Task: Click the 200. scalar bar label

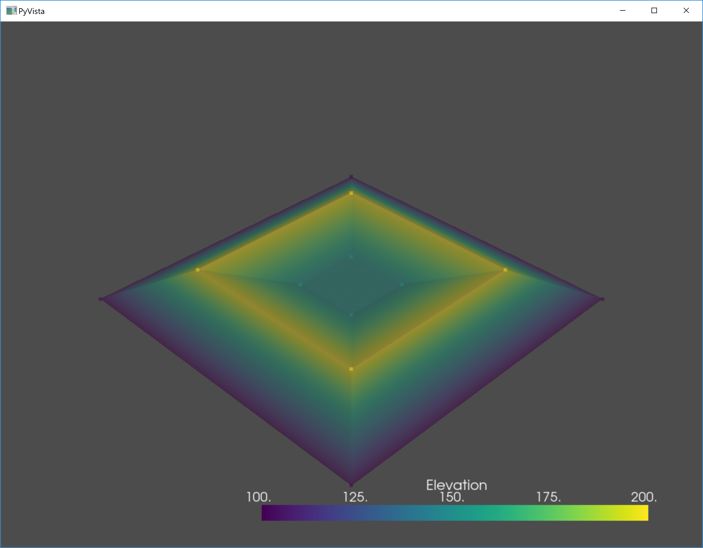Action: pos(644,497)
